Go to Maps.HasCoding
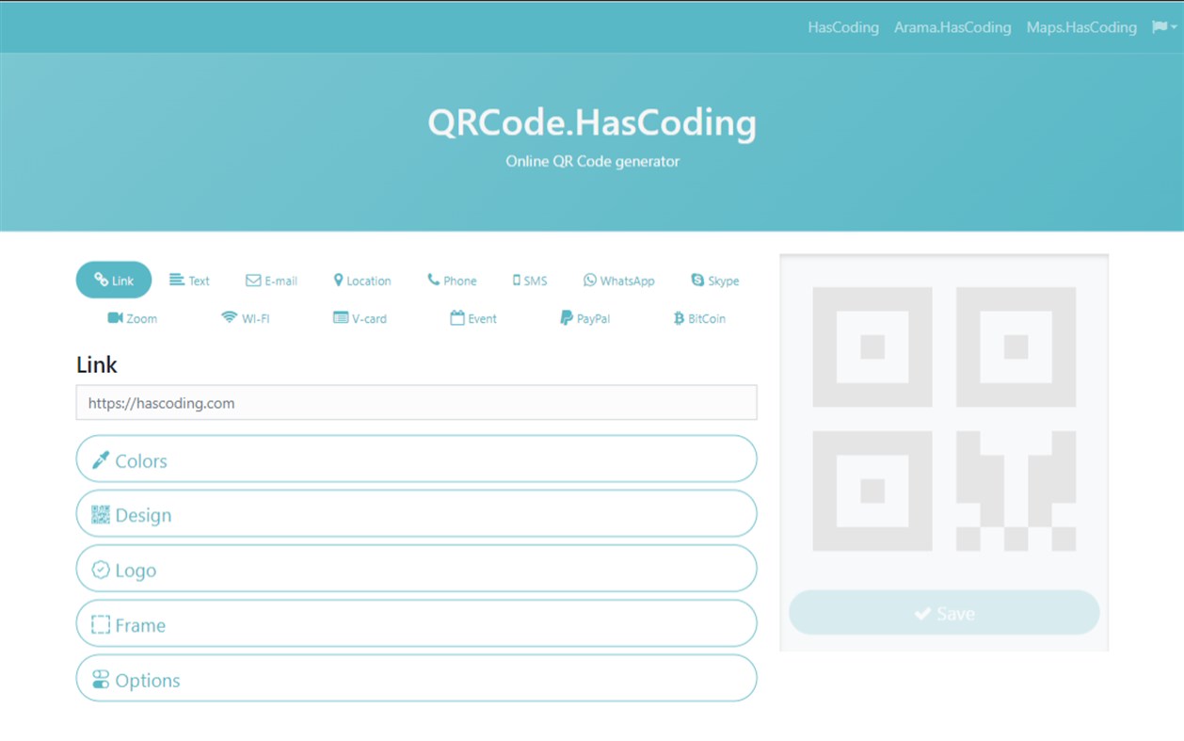This screenshot has width=1184, height=741. pos(1081,27)
